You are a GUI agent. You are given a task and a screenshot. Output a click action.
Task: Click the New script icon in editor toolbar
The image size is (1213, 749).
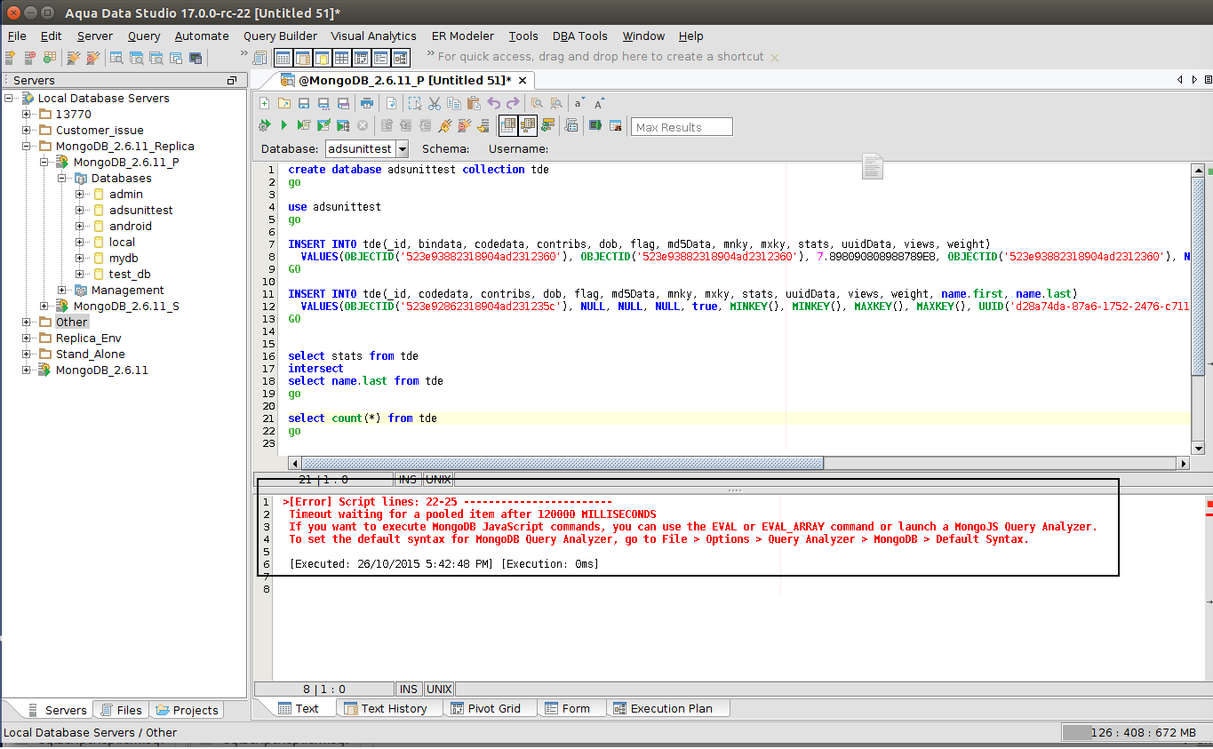pyautogui.click(x=264, y=103)
